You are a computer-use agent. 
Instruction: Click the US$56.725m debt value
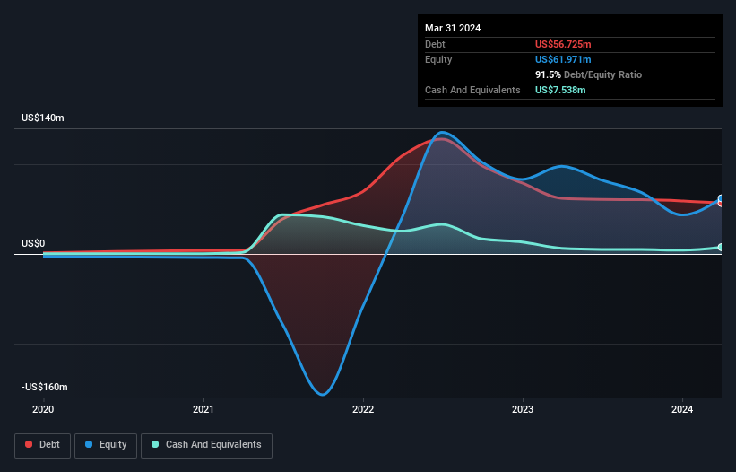coord(563,44)
